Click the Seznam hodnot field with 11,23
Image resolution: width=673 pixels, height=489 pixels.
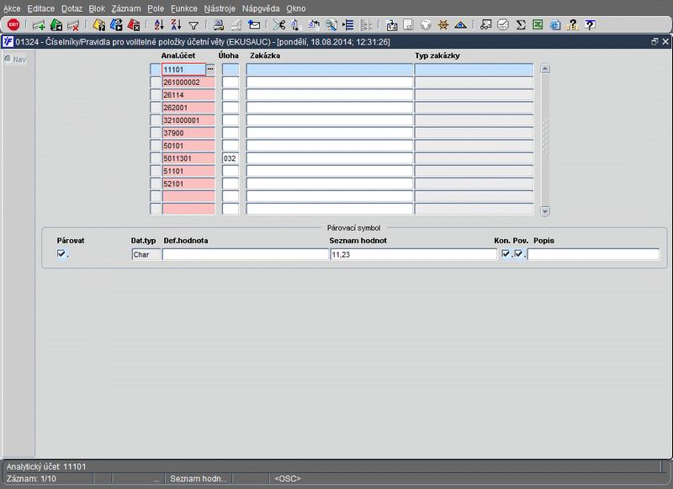[x=414, y=254]
